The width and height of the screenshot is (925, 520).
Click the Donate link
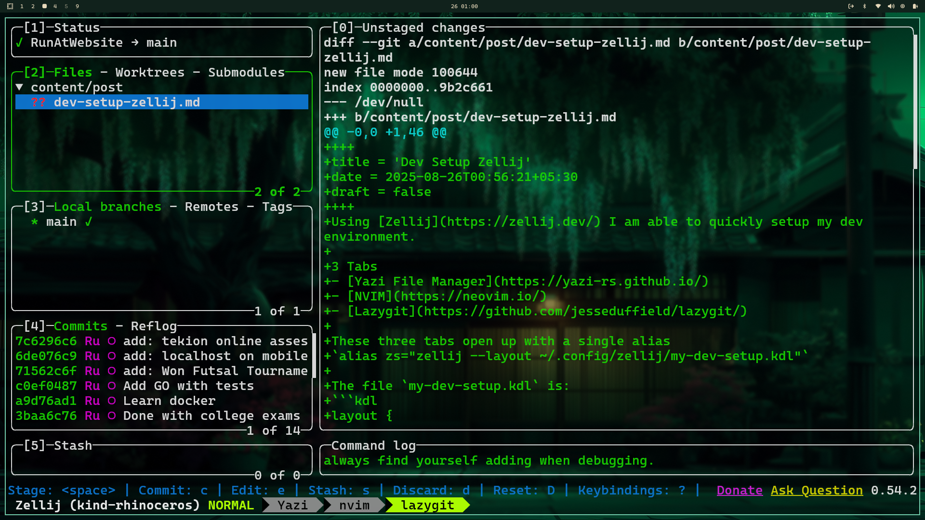[739, 490]
